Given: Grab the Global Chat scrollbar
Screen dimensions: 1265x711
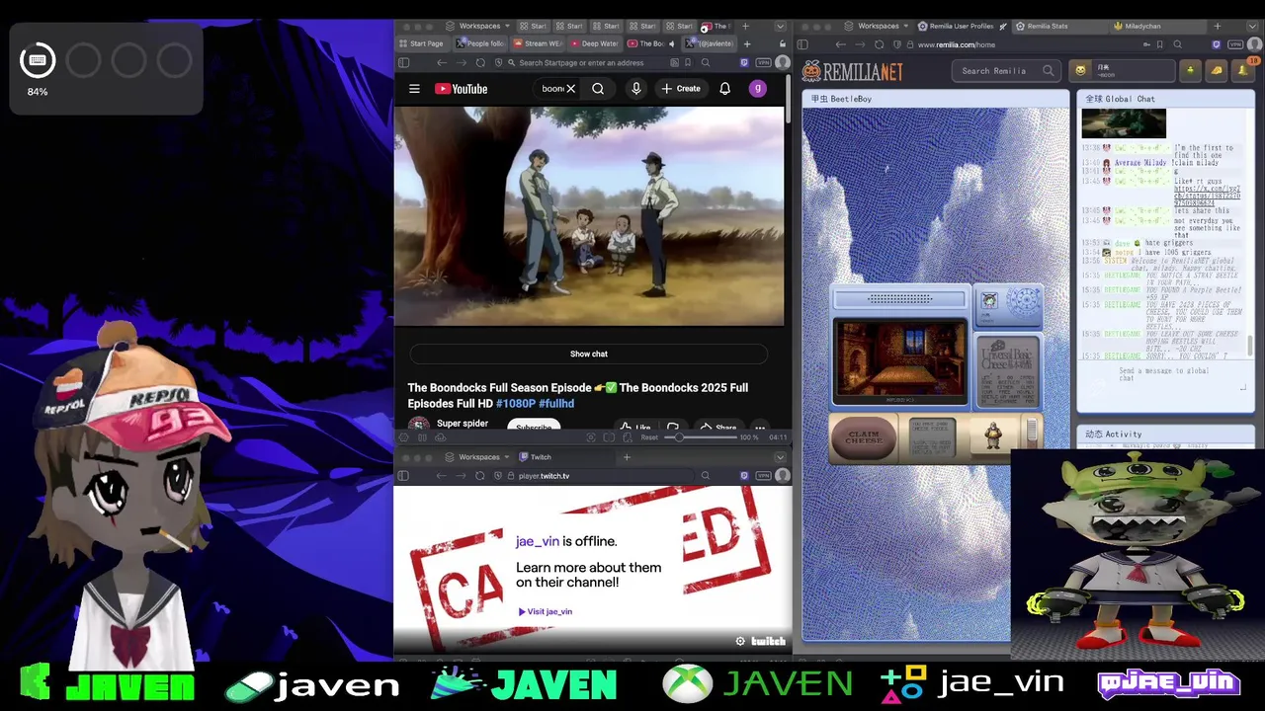Looking at the screenshot, I should (x=1250, y=346).
